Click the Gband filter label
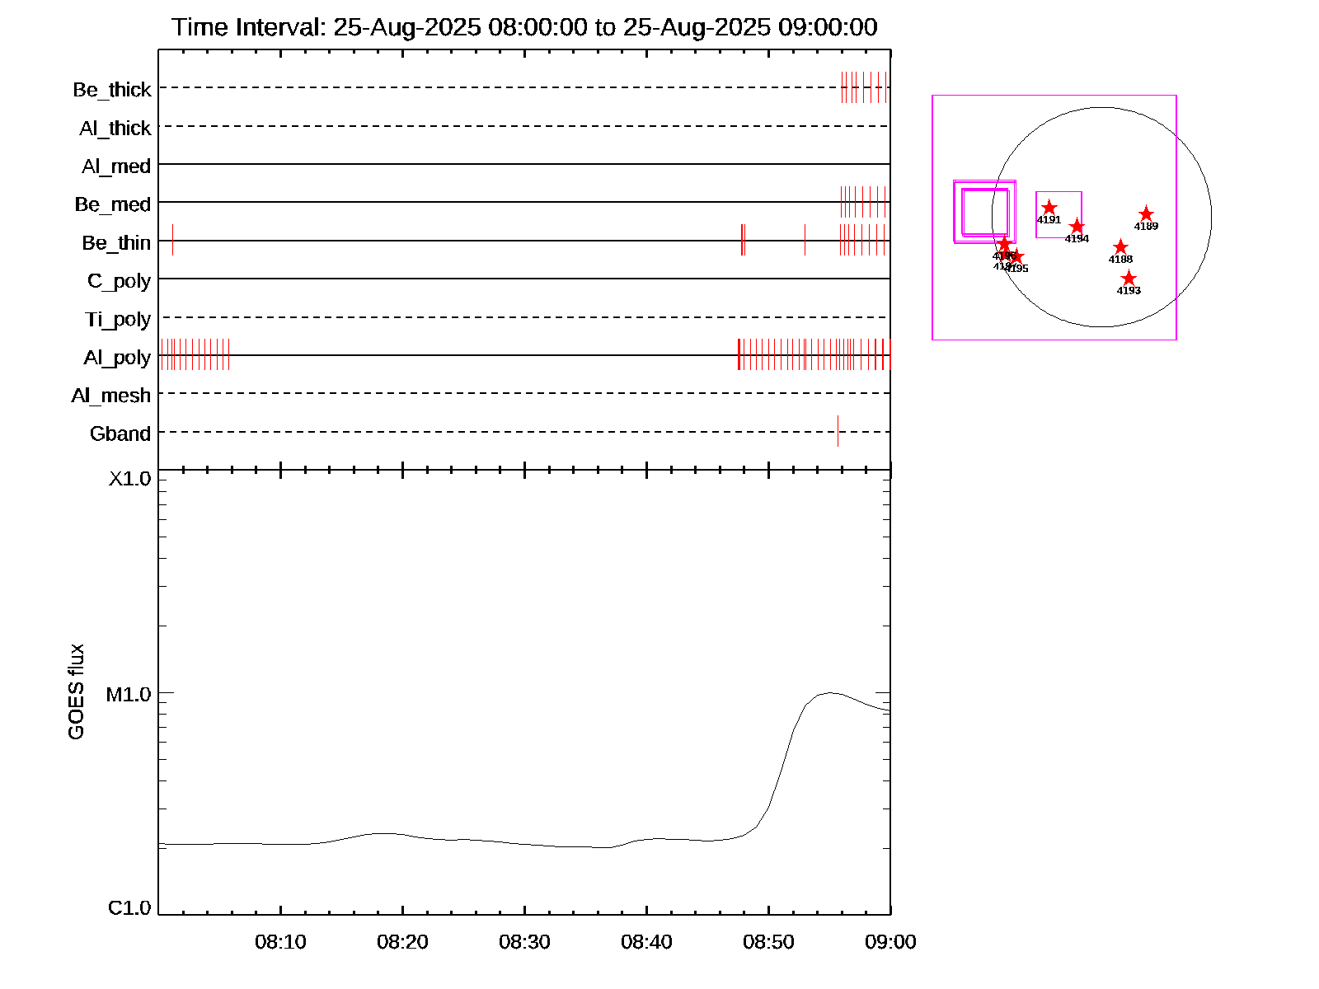Image resolution: width=1319 pixels, height=989 pixels. click(x=120, y=434)
